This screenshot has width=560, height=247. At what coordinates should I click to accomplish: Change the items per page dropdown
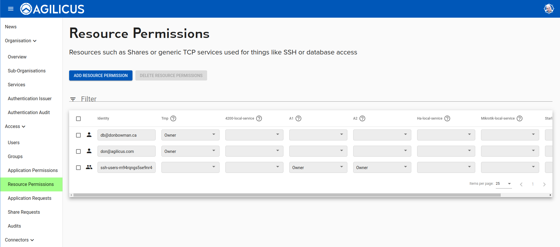[503, 184]
